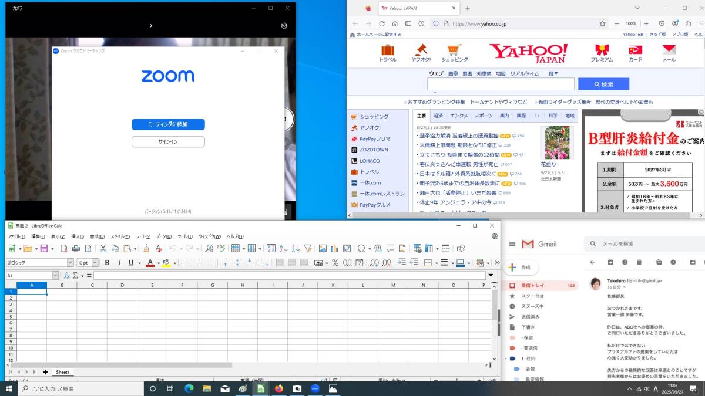Click the Copy icon in Calc toolbar
Screen dimensions: 705x396
click(x=115, y=249)
